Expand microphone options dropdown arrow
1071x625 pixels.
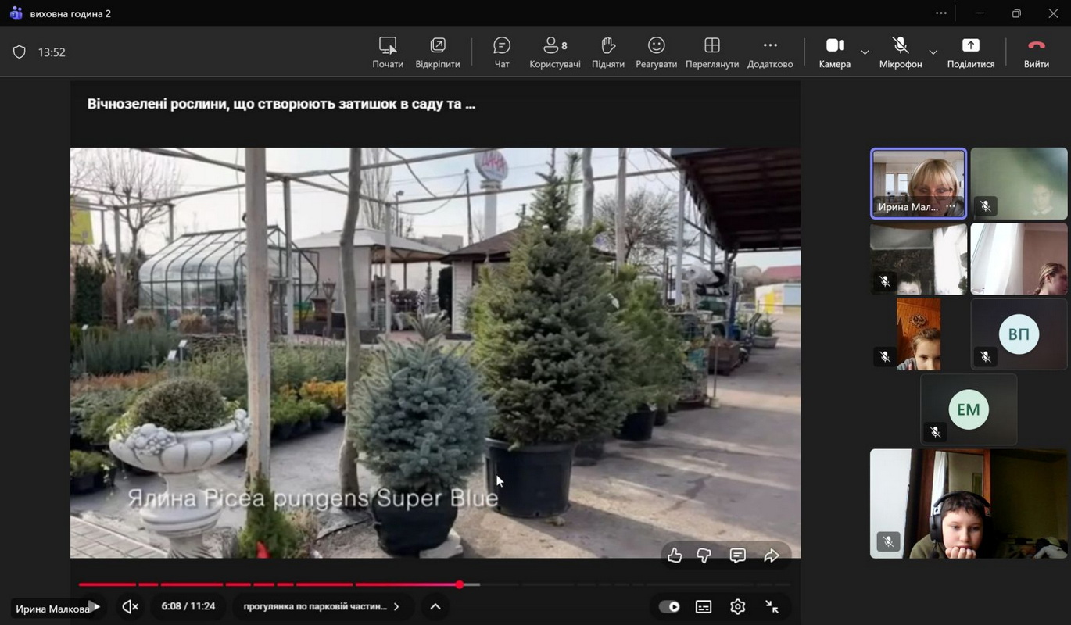pos(933,52)
